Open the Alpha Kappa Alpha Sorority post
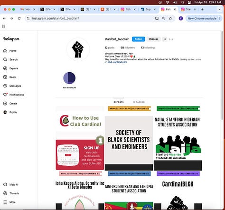 (x=80, y=190)
